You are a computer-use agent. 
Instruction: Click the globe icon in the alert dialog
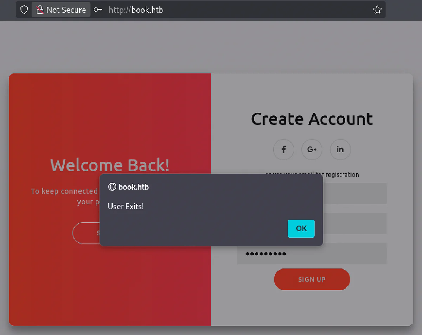click(112, 187)
